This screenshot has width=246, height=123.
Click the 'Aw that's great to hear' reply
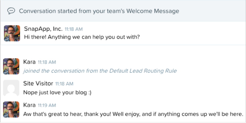(133, 114)
